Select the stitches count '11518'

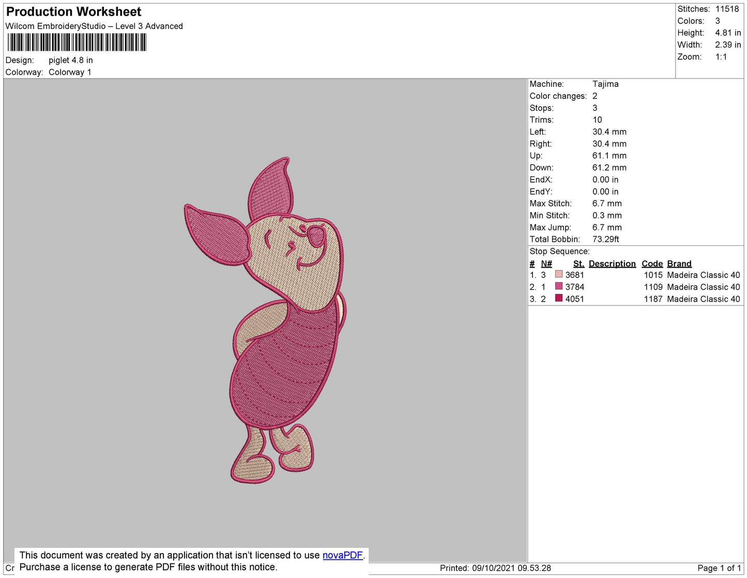(x=727, y=9)
